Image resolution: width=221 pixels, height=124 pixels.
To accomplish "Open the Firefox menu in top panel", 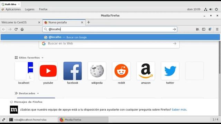I will (x=43, y=9).
